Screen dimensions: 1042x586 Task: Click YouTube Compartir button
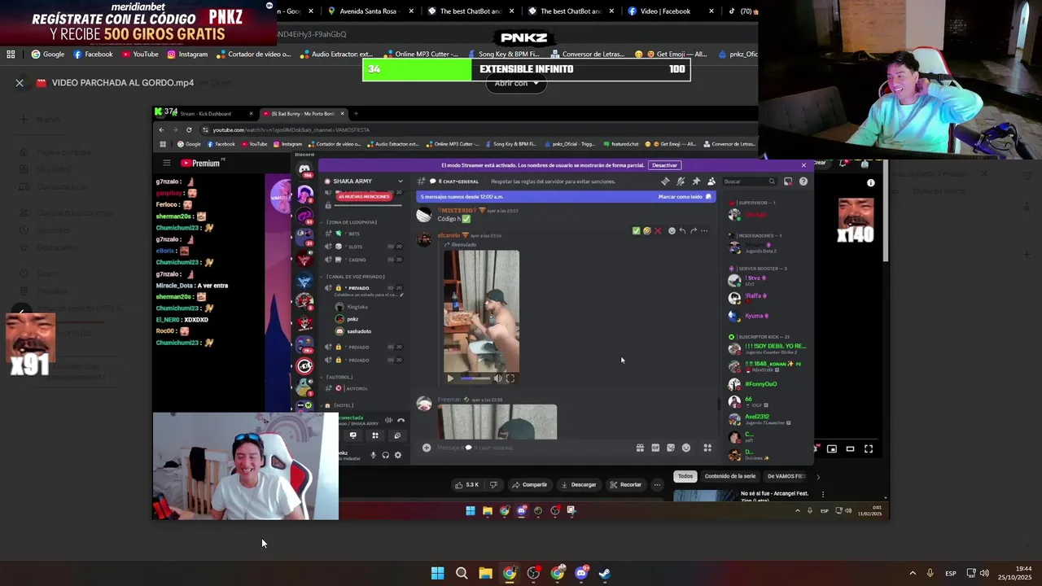[x=529, y=485]
